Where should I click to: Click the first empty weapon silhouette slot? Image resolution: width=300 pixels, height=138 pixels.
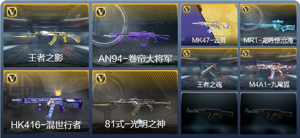click(x=209, y=113)
